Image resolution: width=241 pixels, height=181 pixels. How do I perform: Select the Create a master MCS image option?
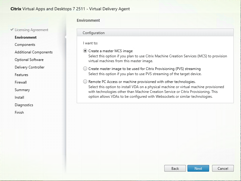[85, 51]
